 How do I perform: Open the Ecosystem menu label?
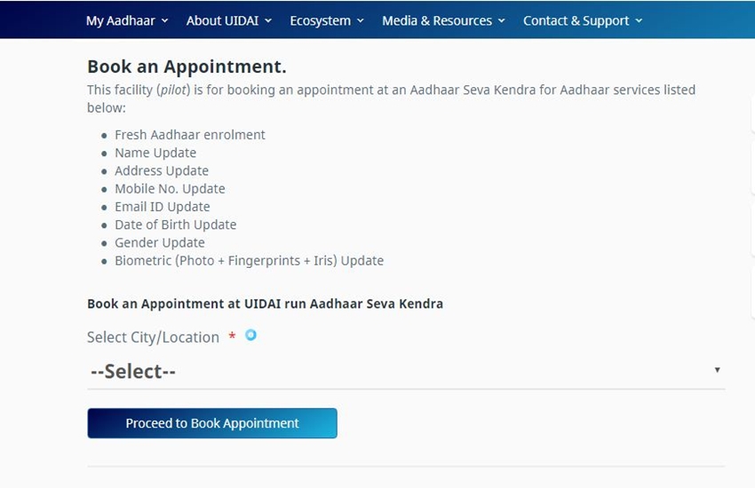click(x=320, y=20)
